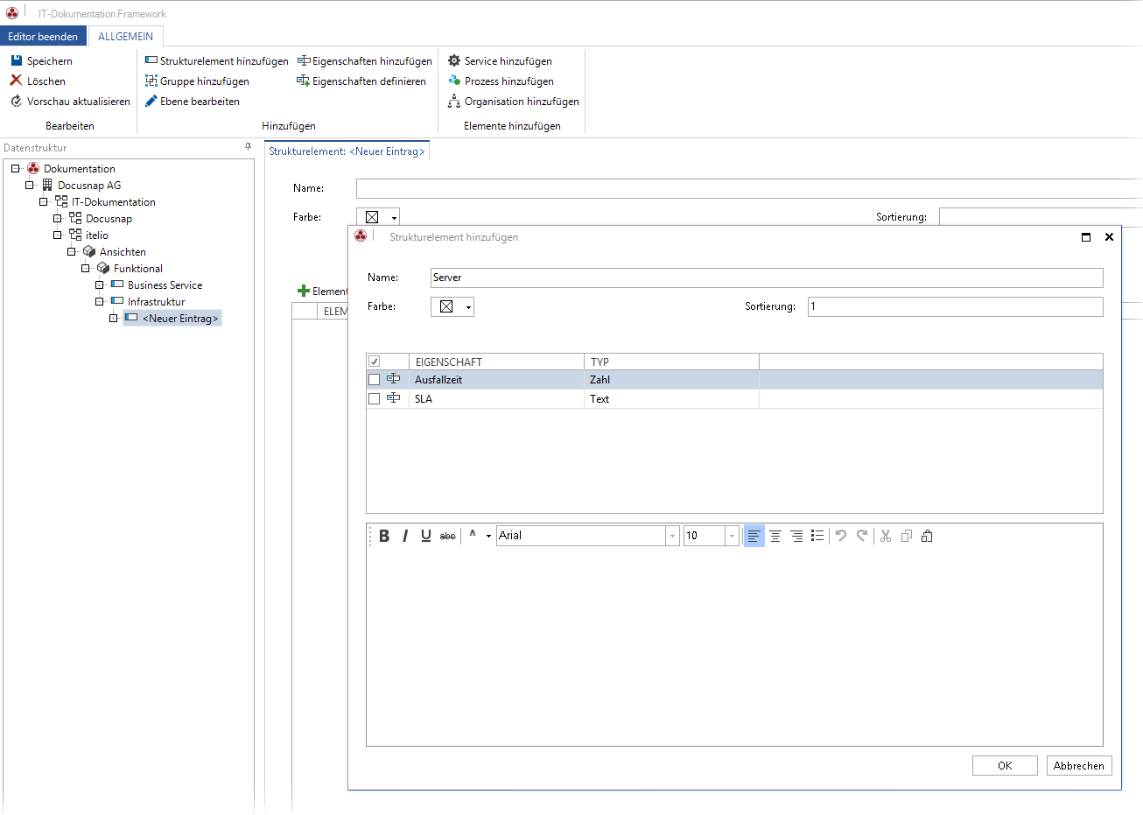Viewport: 1143px width, 815px height.
Task: Toggle strikethrough formatting
Action: click(x=447, y=536)
